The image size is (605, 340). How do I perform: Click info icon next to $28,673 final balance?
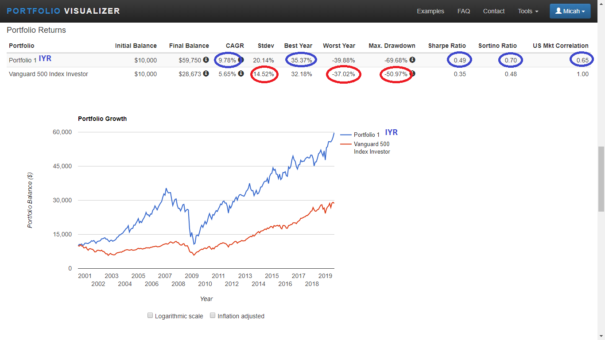pyautogui.click(x=206, y=73)
